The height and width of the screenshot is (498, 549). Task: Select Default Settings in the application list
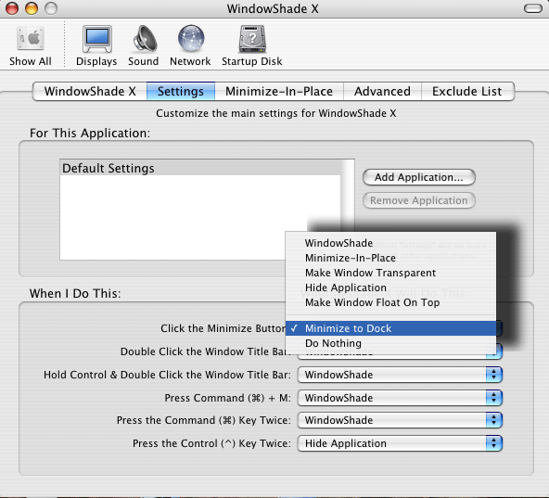(x=200, y=168)
